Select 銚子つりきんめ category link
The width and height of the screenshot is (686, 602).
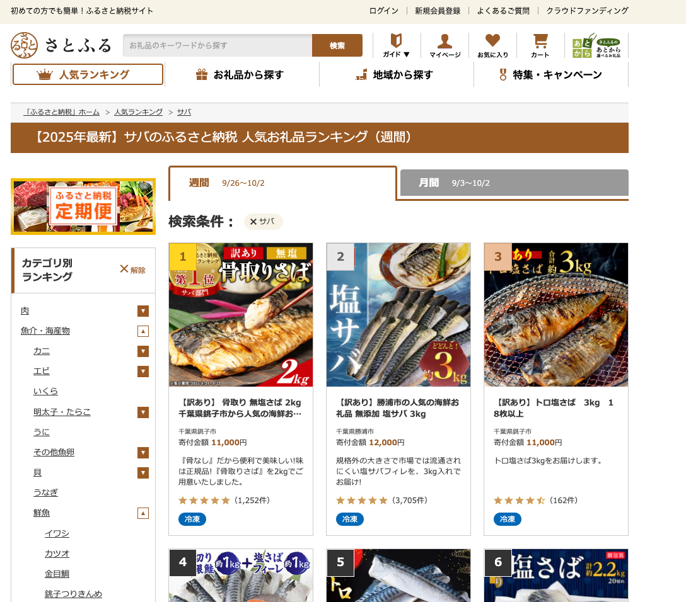[x=74, y=594]
